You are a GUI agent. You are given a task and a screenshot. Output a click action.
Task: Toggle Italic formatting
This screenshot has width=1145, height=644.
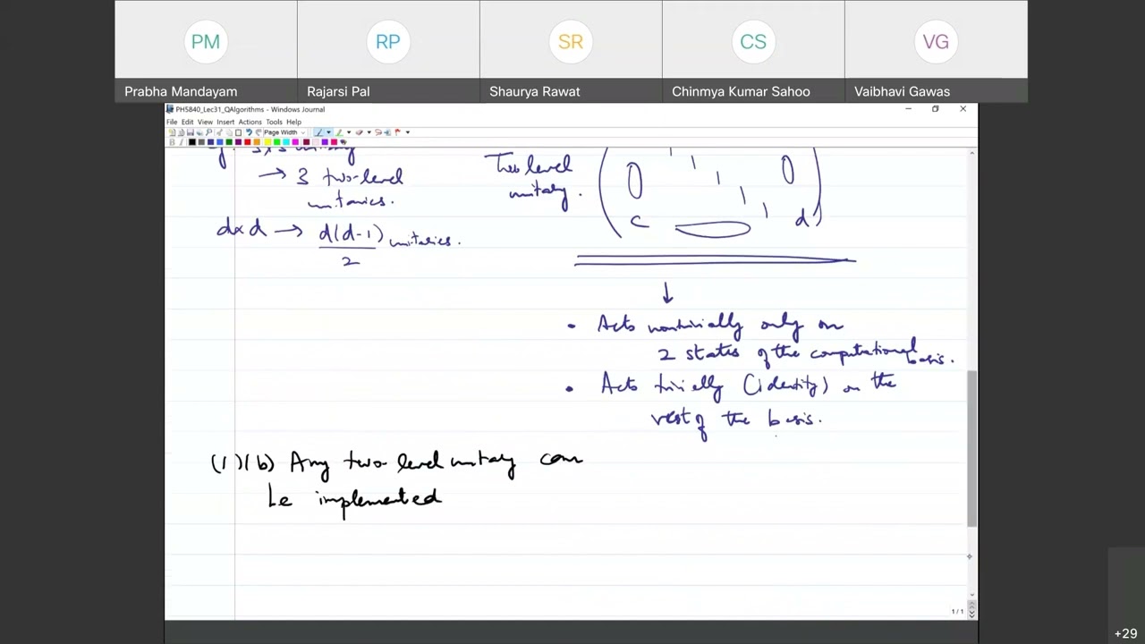click(181, 142)
